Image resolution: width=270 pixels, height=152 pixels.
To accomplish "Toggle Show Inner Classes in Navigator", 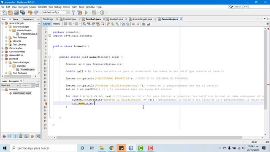I will [x=26, y=136].
